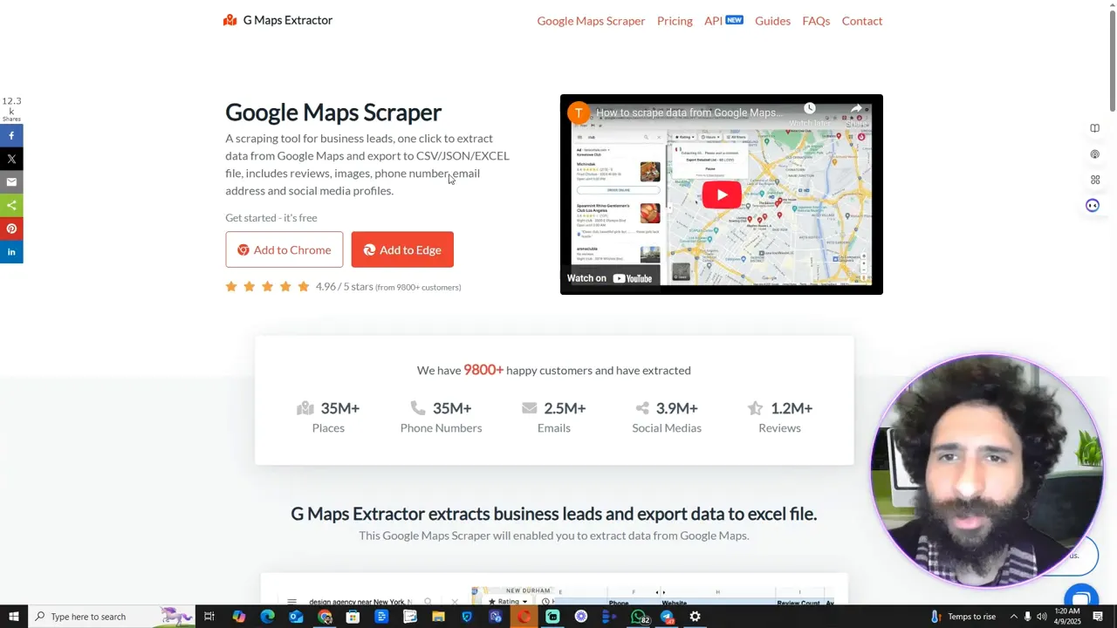Image resolution: width=1117 pixels, height=628 pixels.
Task: Open the green ShareThis share icon
Action: (x=11, y=205)
